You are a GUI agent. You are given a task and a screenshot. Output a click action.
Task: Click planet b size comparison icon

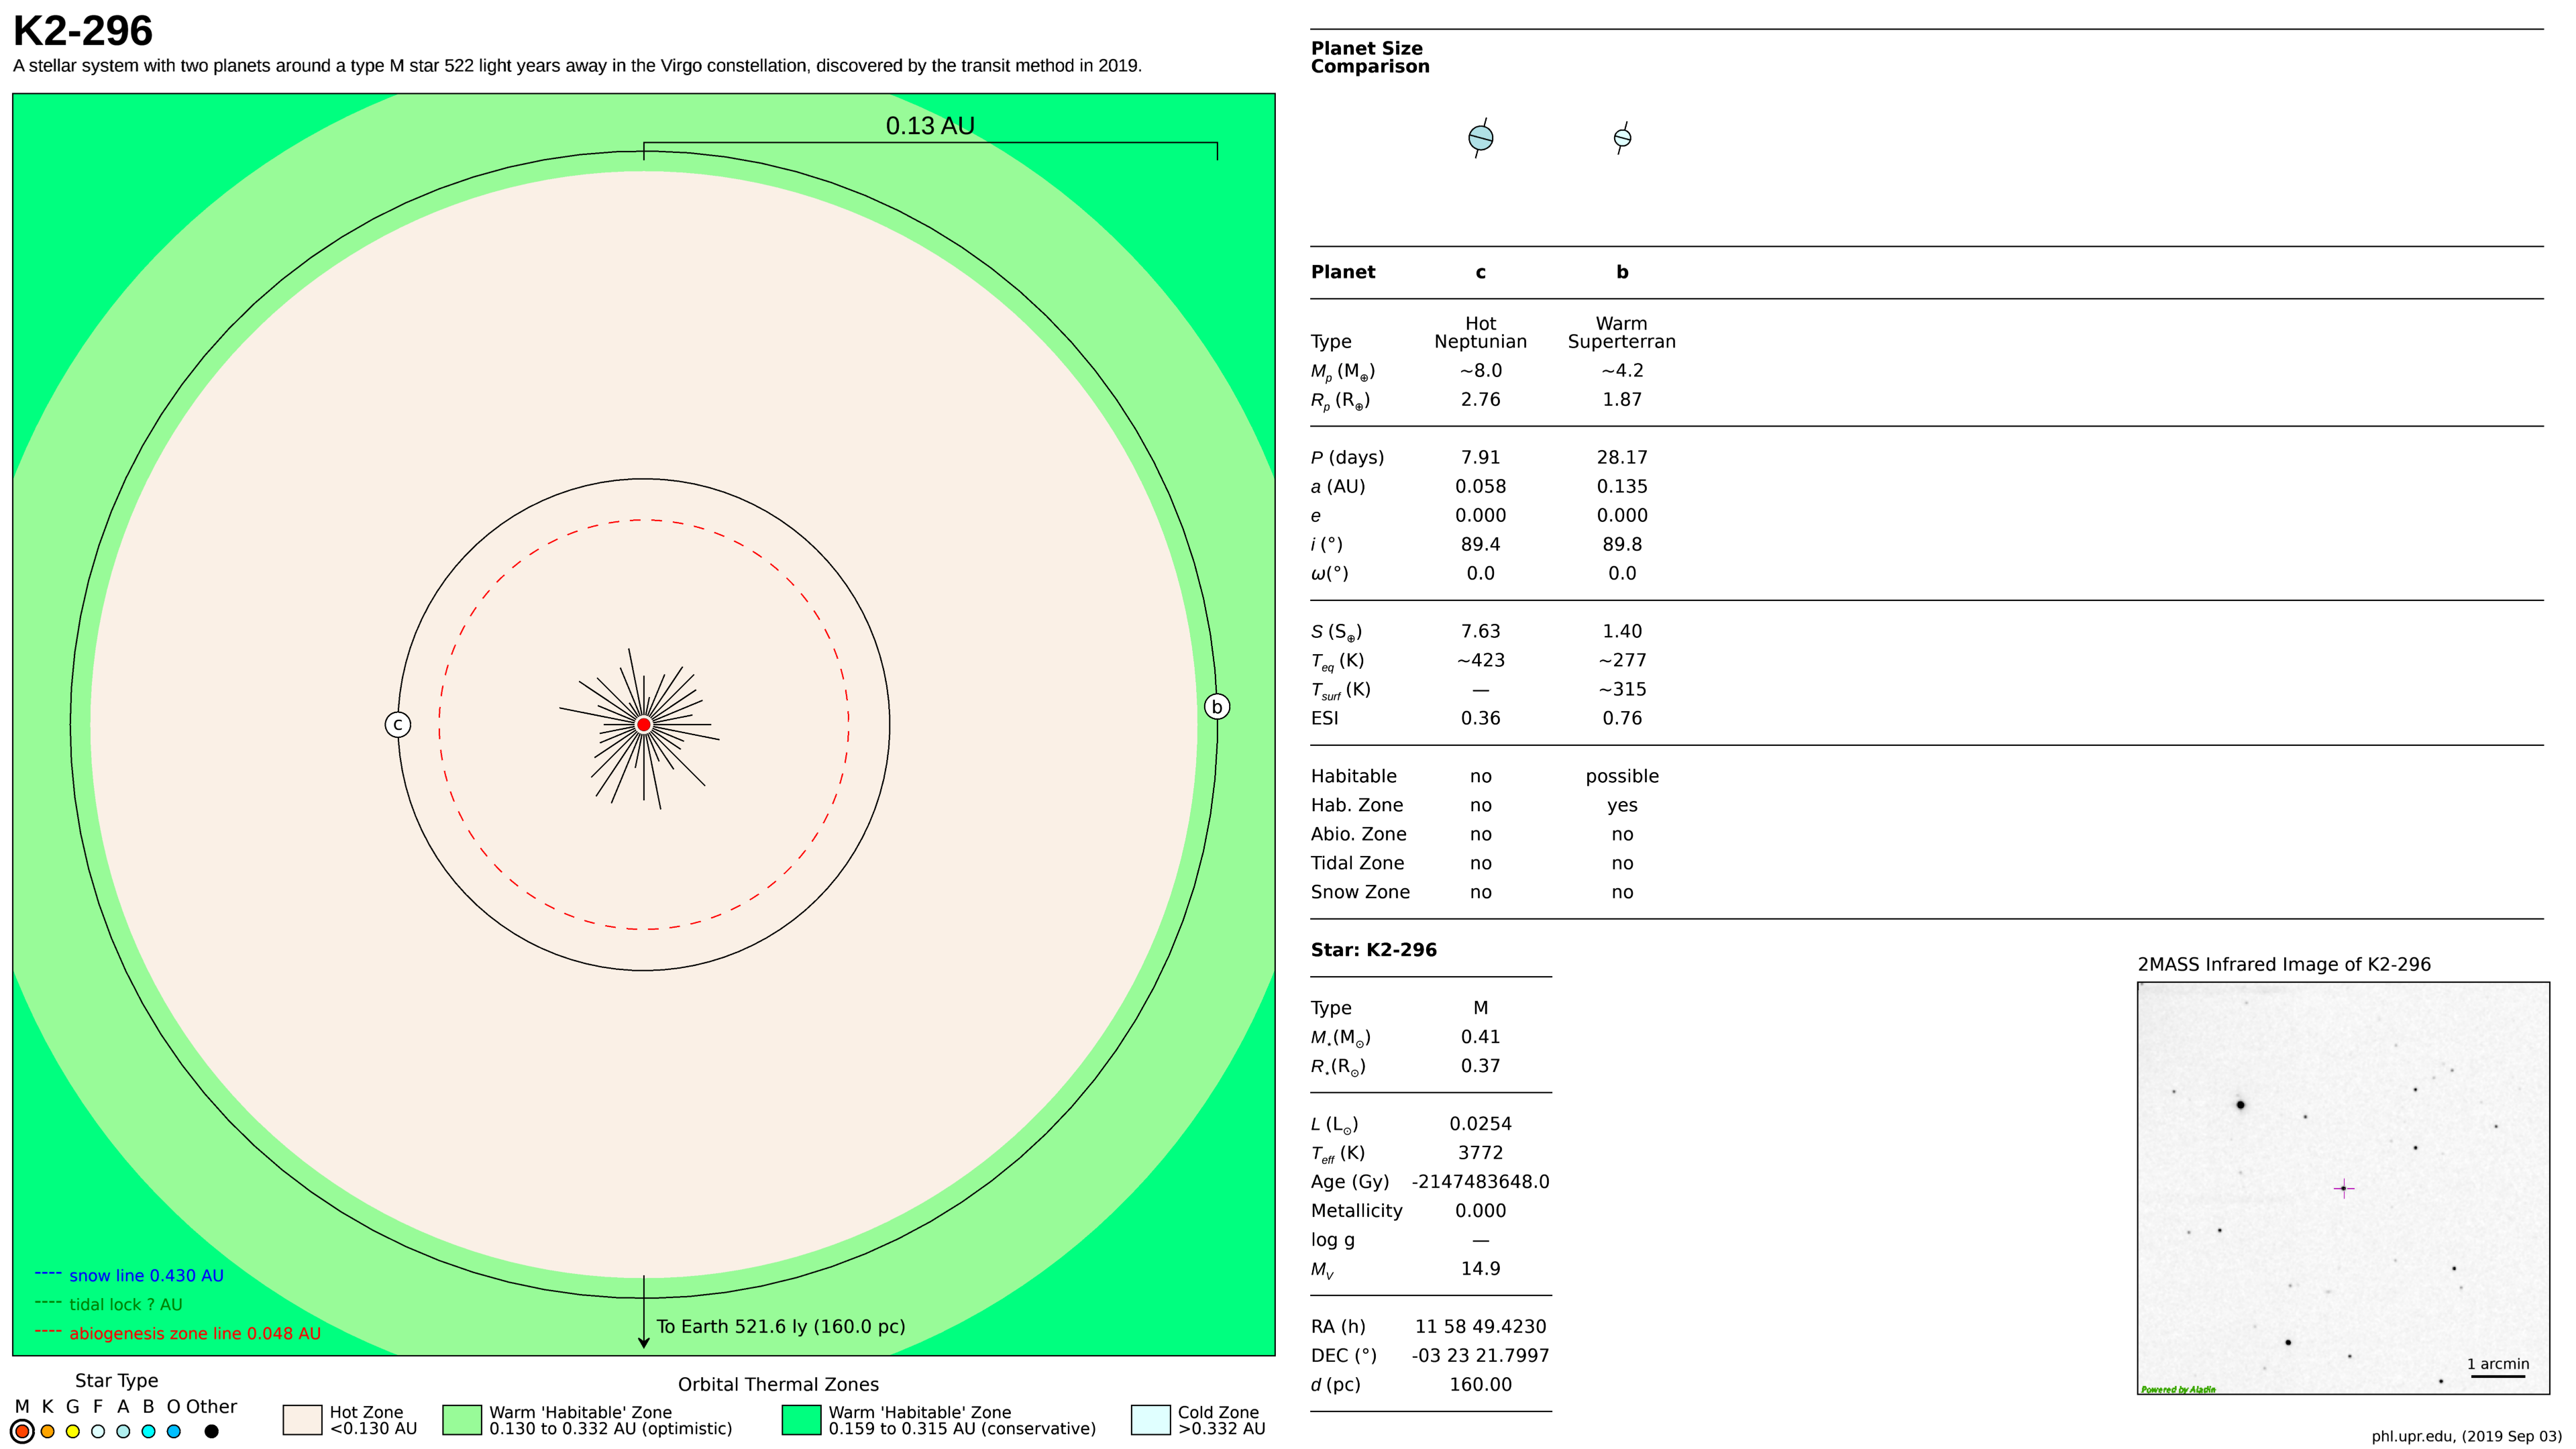[x=1622, y=138]
